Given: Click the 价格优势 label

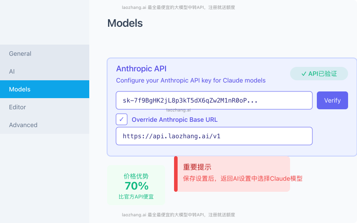Looking at the screenshot, I should [136, 176].
